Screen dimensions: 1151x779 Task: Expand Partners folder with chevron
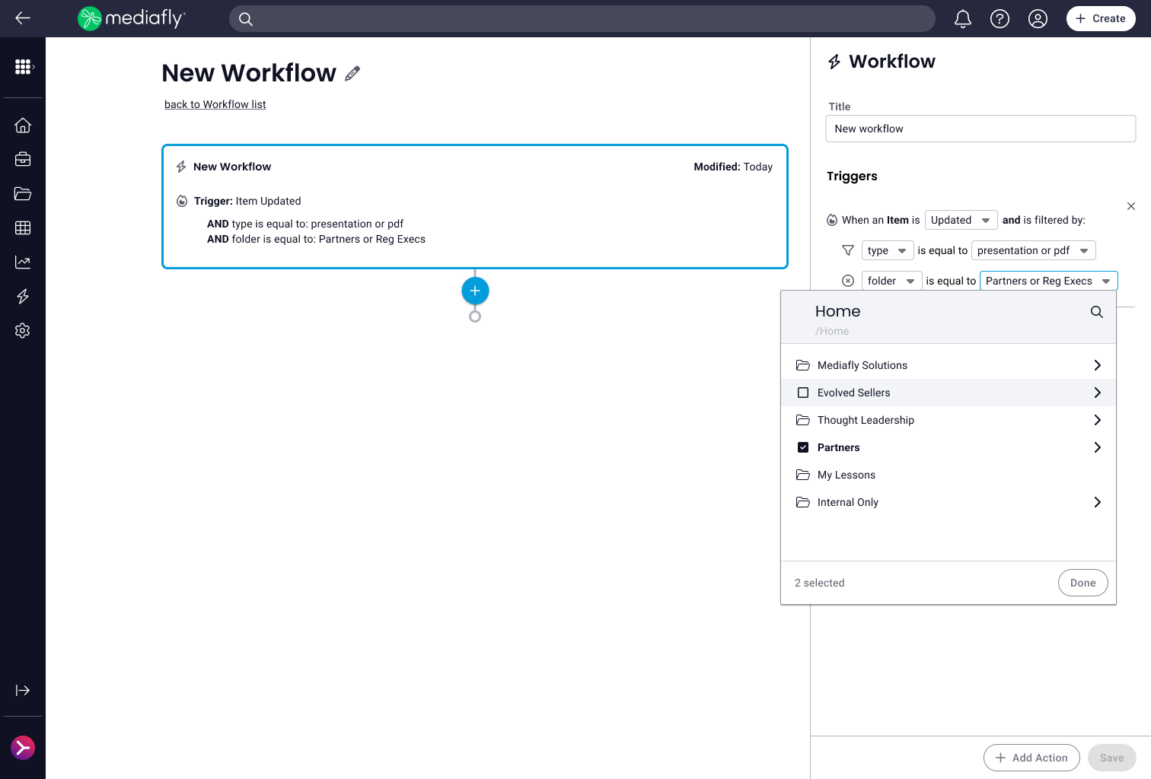click(x=1097, y=447)
